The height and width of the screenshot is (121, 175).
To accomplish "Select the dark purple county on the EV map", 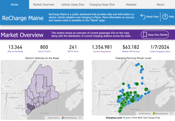I will (31, 106).
